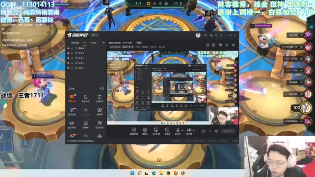Click the record video icon in bottom bar

click(204, 131)
